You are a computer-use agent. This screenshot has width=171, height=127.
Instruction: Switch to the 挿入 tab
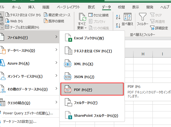point(32,7)
